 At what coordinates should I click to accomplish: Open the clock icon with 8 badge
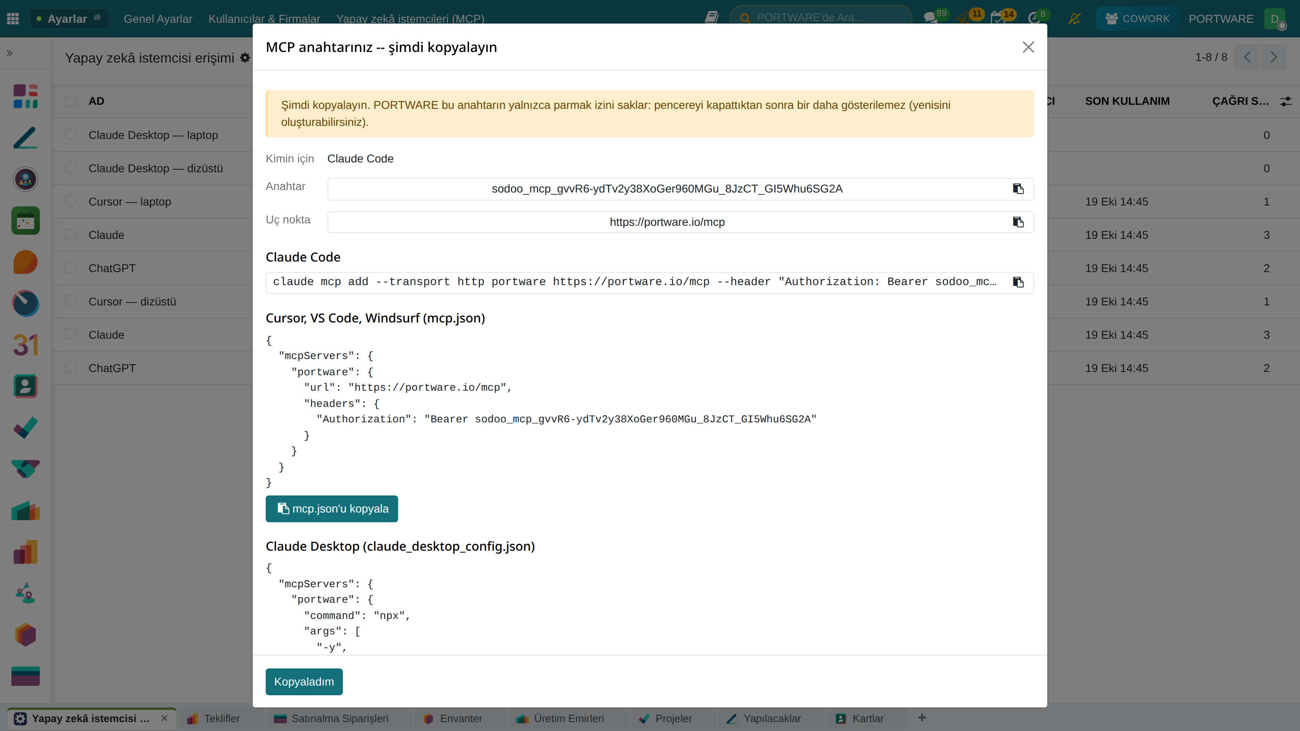coord(1039,17)
